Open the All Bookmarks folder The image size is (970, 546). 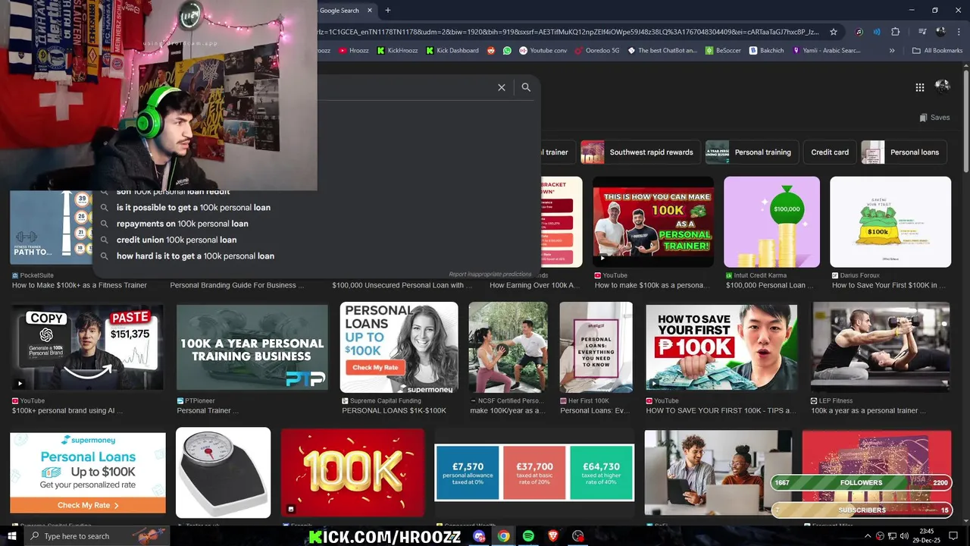click(x=937, y=51)
